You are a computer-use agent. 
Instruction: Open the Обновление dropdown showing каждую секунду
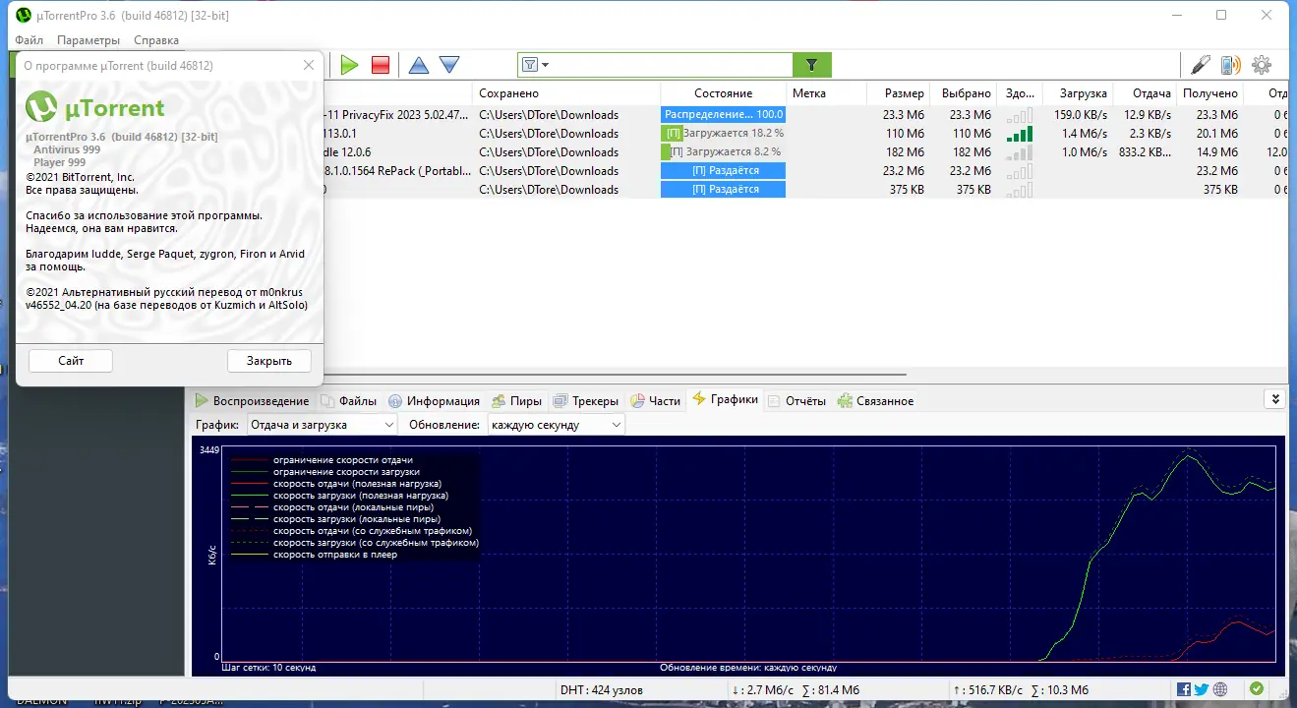[556, 425]
